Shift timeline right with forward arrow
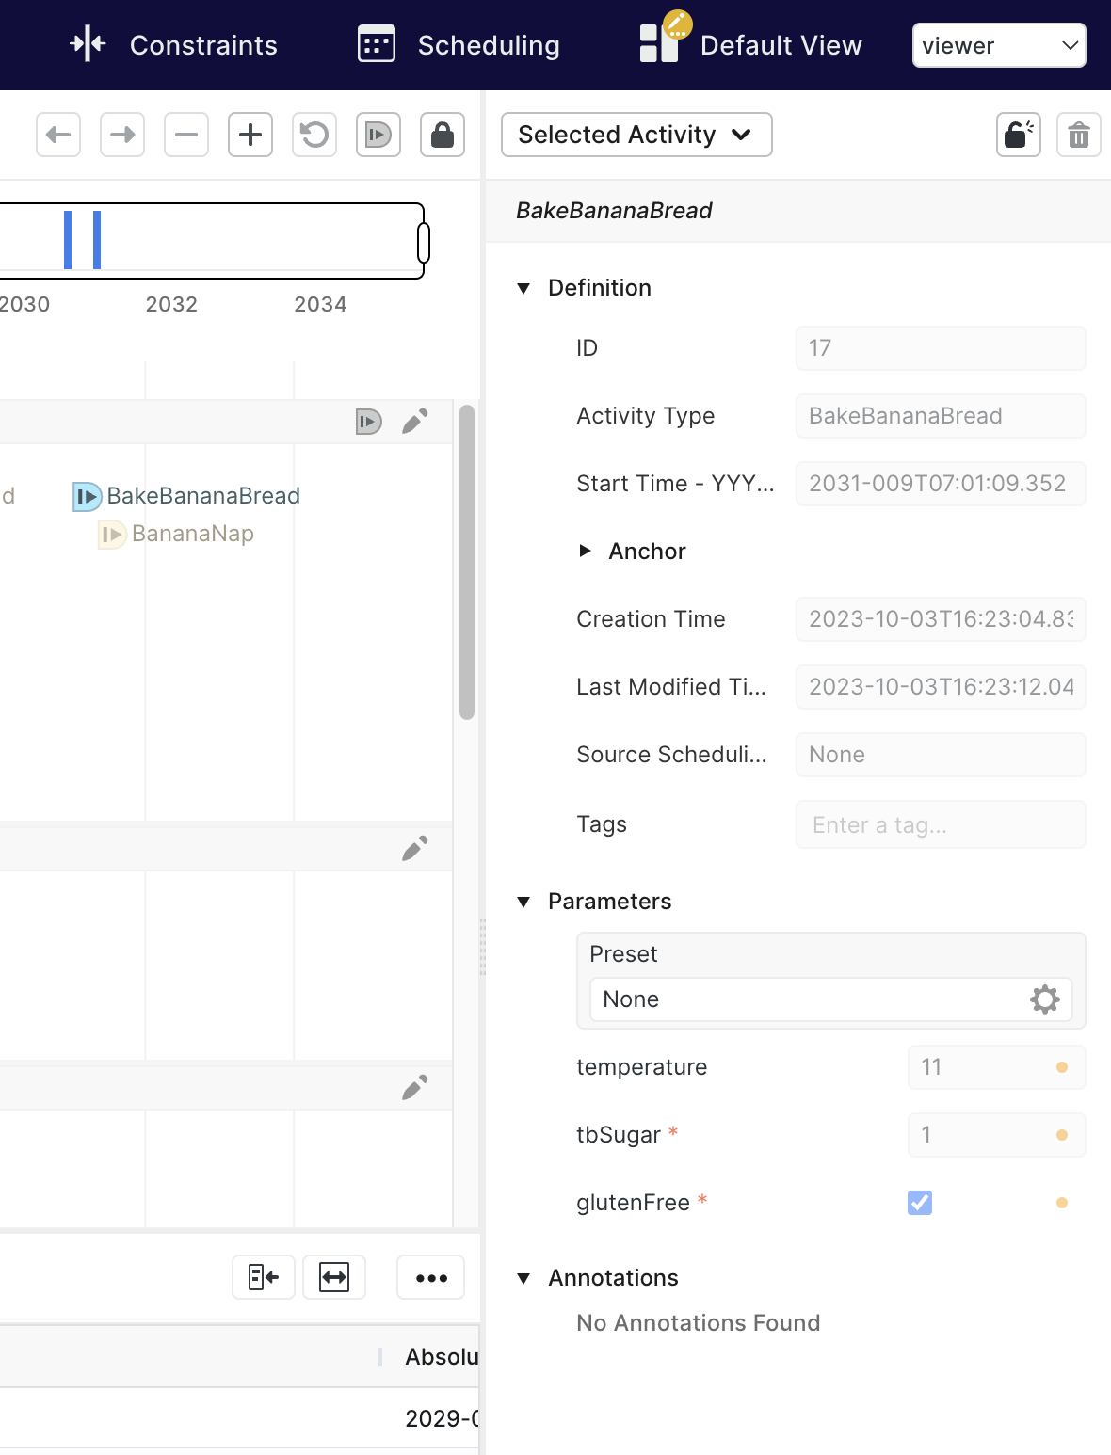This screenshot has height=1455, width=1111. [122, 135]
